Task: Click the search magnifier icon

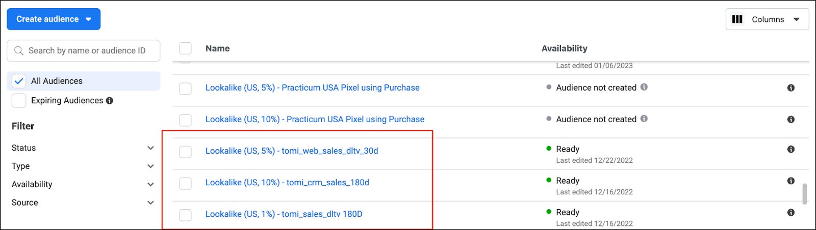Action: tap(19, 51)
